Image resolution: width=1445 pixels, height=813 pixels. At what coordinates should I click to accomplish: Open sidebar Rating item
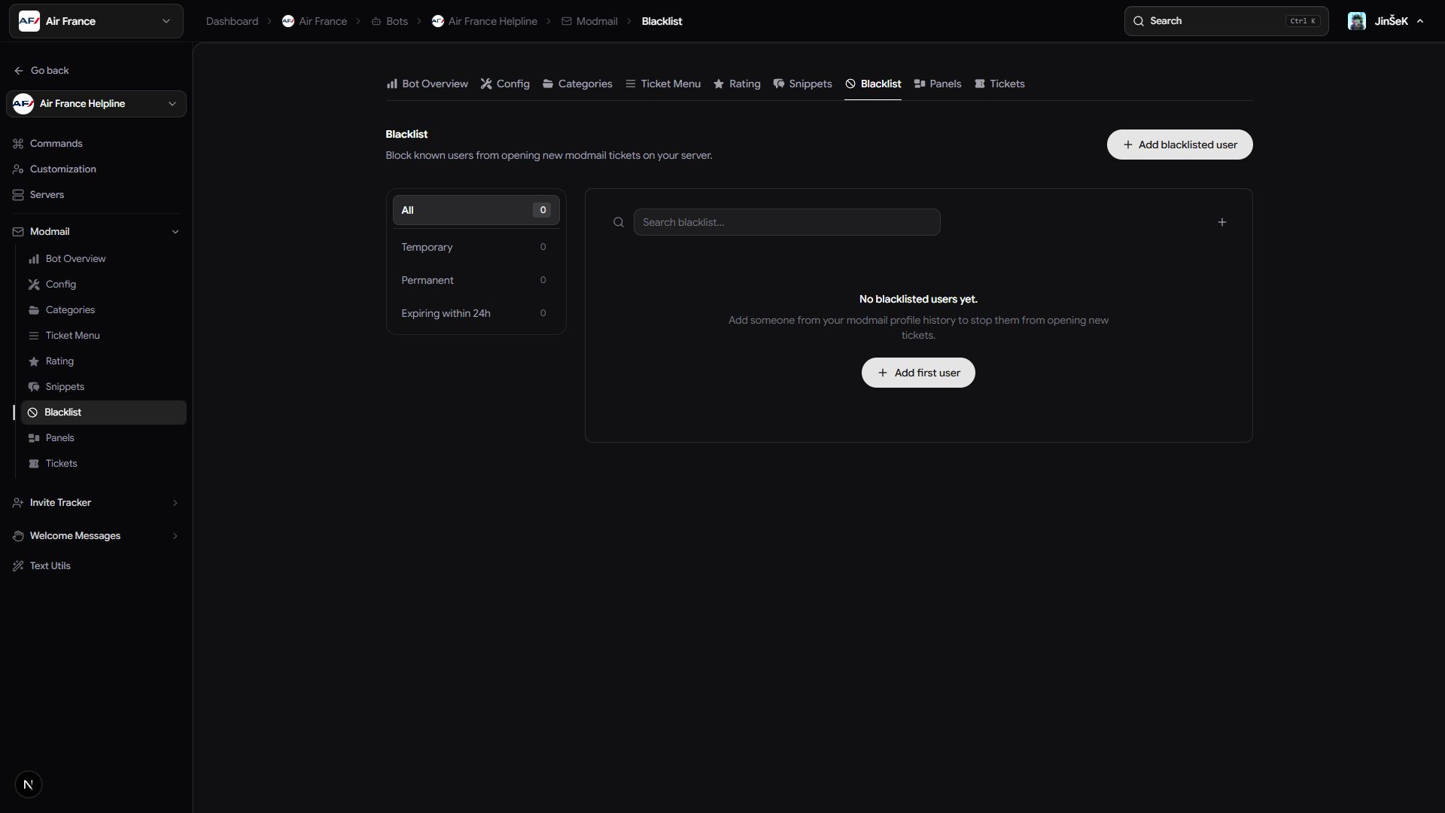(104, 361)
